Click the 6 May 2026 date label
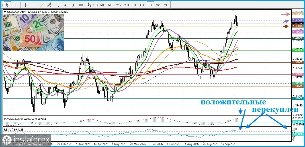This screenshot has height=147, width=305. tap(119, 144)
